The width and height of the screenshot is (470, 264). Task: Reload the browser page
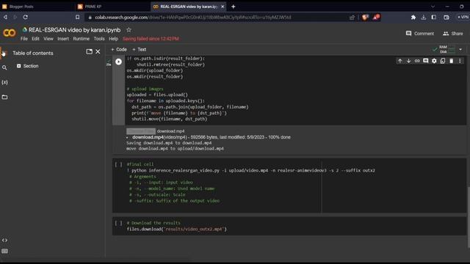pos(26,17)
